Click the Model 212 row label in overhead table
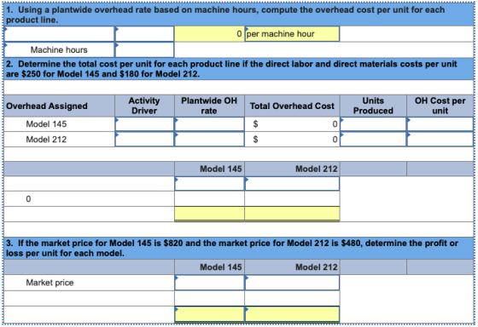 click(59, 140)
